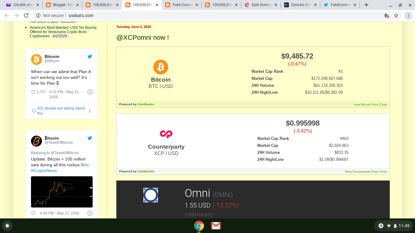Click Twitter bird icon on @TweetOfBitcoin tweet
The image size is (415, 233).
click(90, 138)
